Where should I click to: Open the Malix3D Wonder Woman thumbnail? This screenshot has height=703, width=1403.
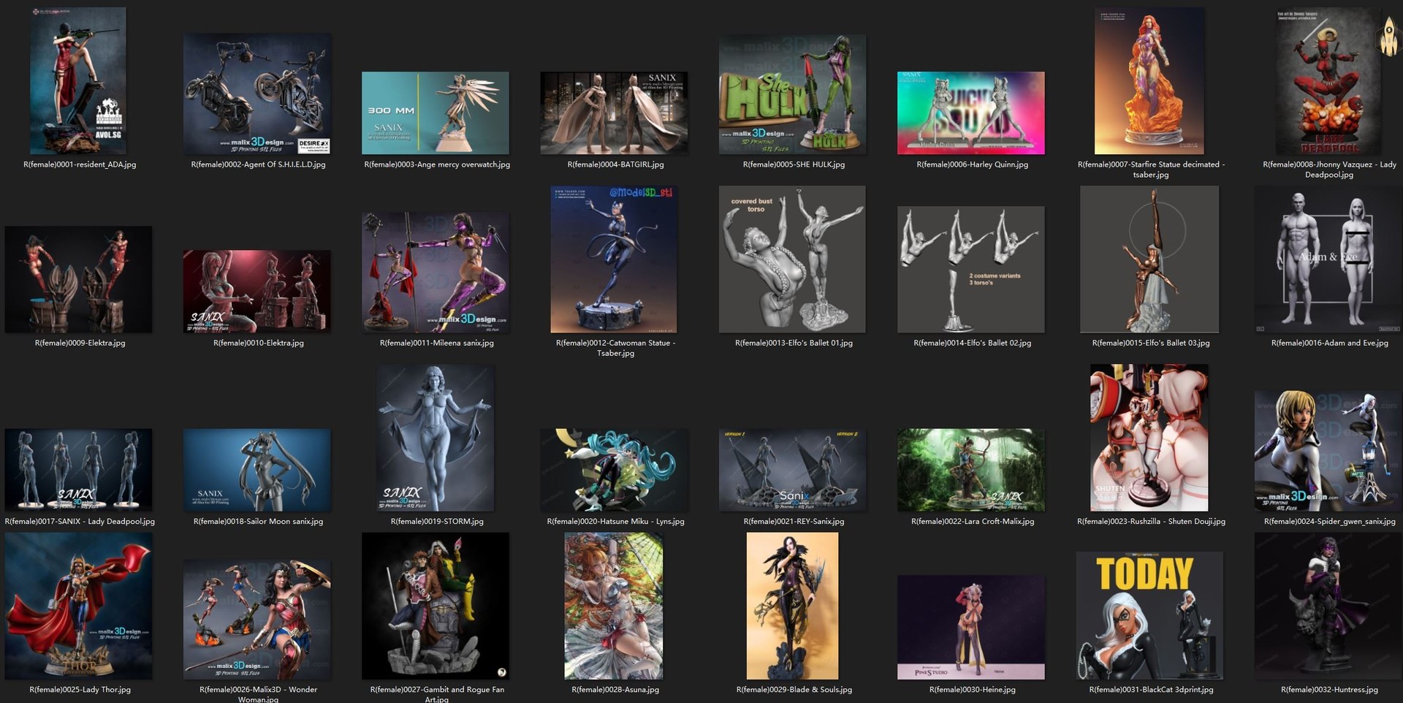(x=257, y=619)
